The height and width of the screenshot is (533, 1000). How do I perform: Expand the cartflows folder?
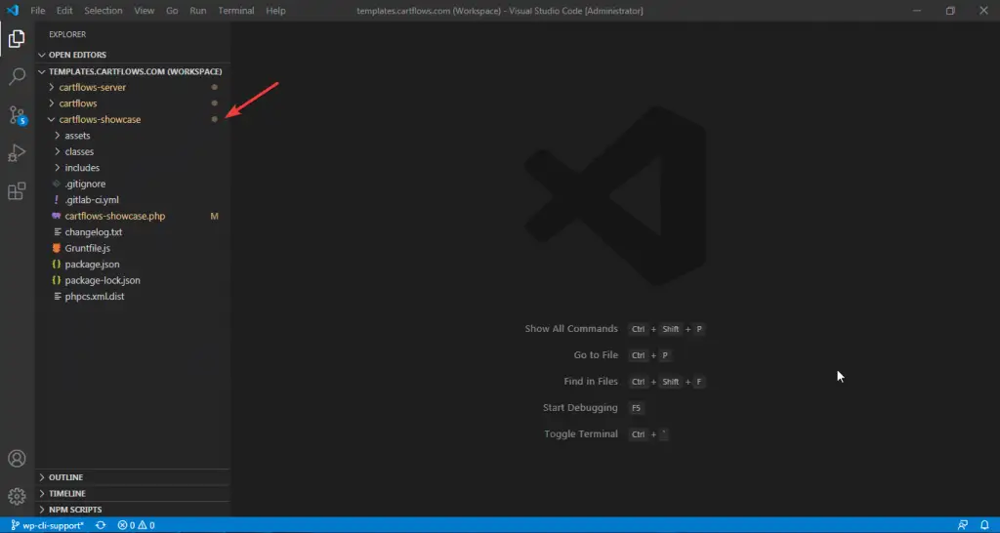click(x=133, y=103)
